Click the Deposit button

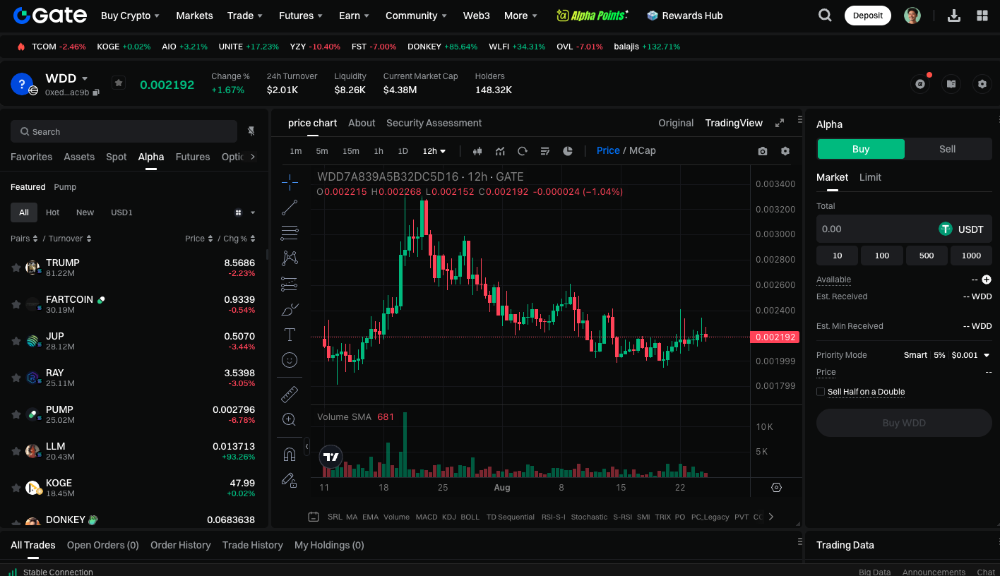[868, 16]
